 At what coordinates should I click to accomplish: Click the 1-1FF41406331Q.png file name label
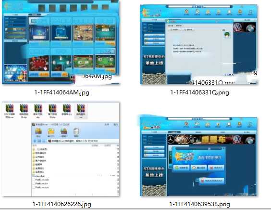click(x=199, y=92)
